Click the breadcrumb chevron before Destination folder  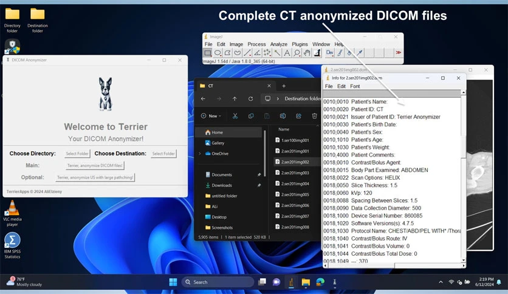(x=278, y=99)
